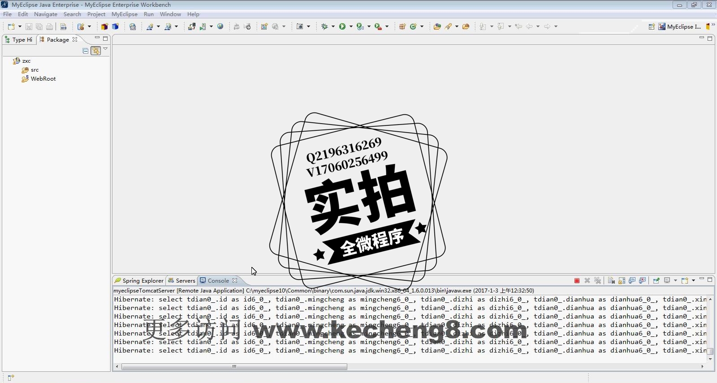Click the status bar fast view icon
The height and width of the screenshot is (383, 717).
click(11, 378)
